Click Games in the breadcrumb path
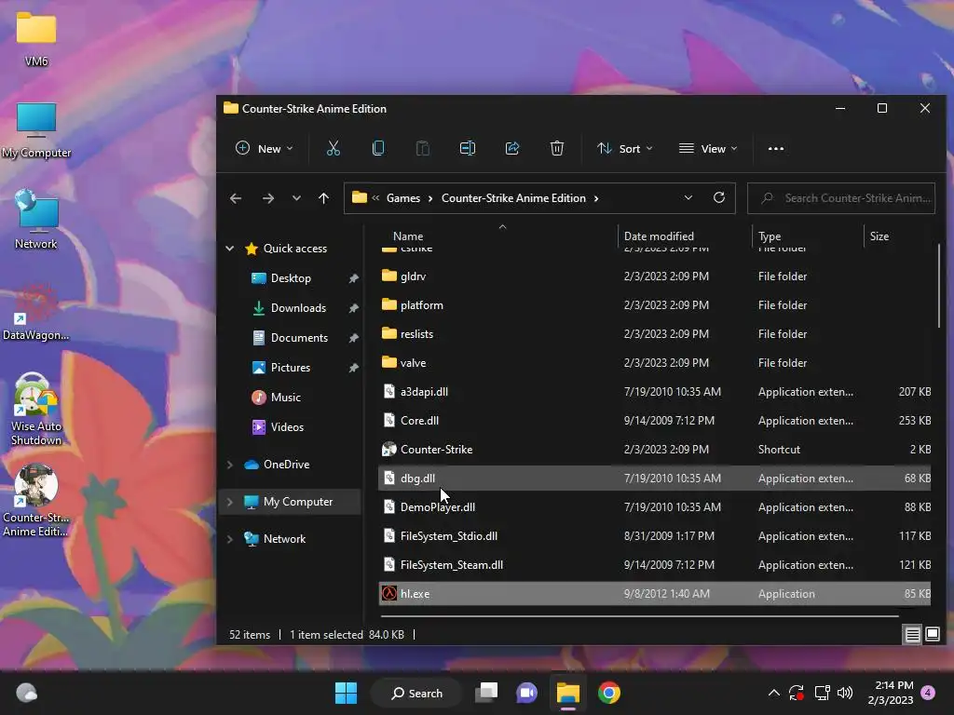 403,198
